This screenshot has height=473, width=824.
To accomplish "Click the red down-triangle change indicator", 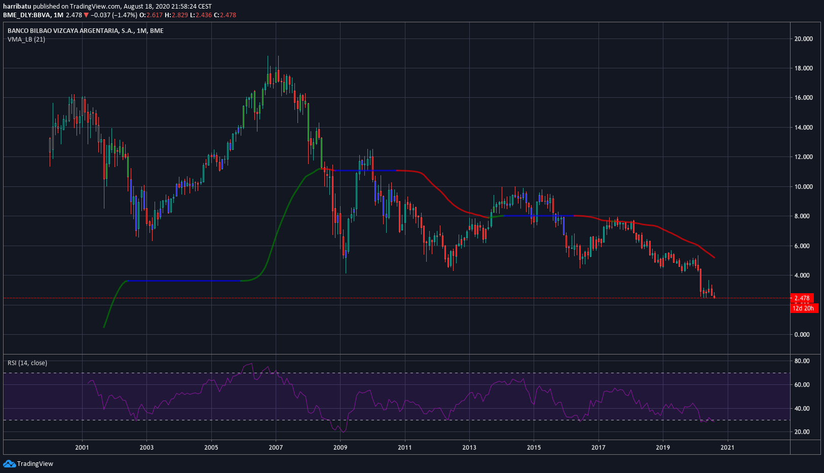I will pos(86,15).
